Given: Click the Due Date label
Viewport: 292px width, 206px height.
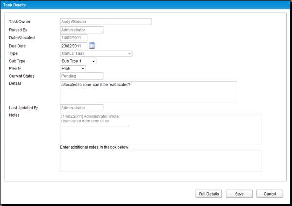Looking at the screenshot, I should (x=18, y=46).
